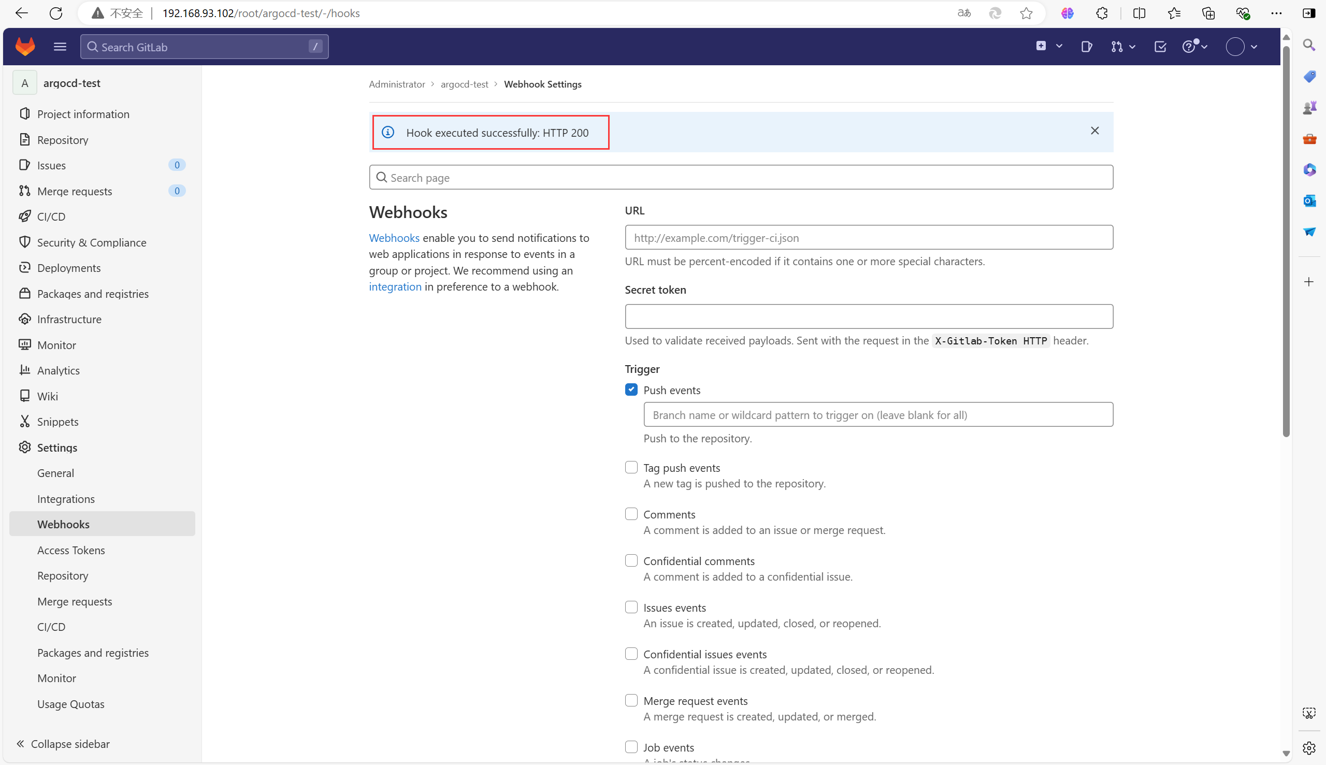Click the webhook URL input field

click(869, 238)
